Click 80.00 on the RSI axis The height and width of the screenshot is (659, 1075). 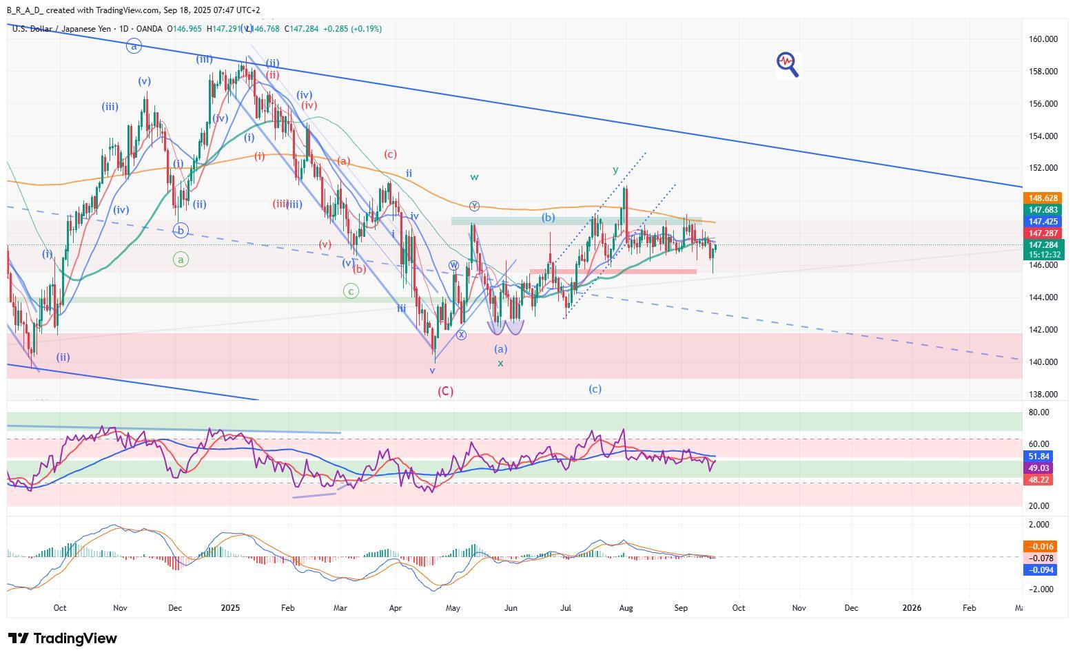[x=1039, y=412]
